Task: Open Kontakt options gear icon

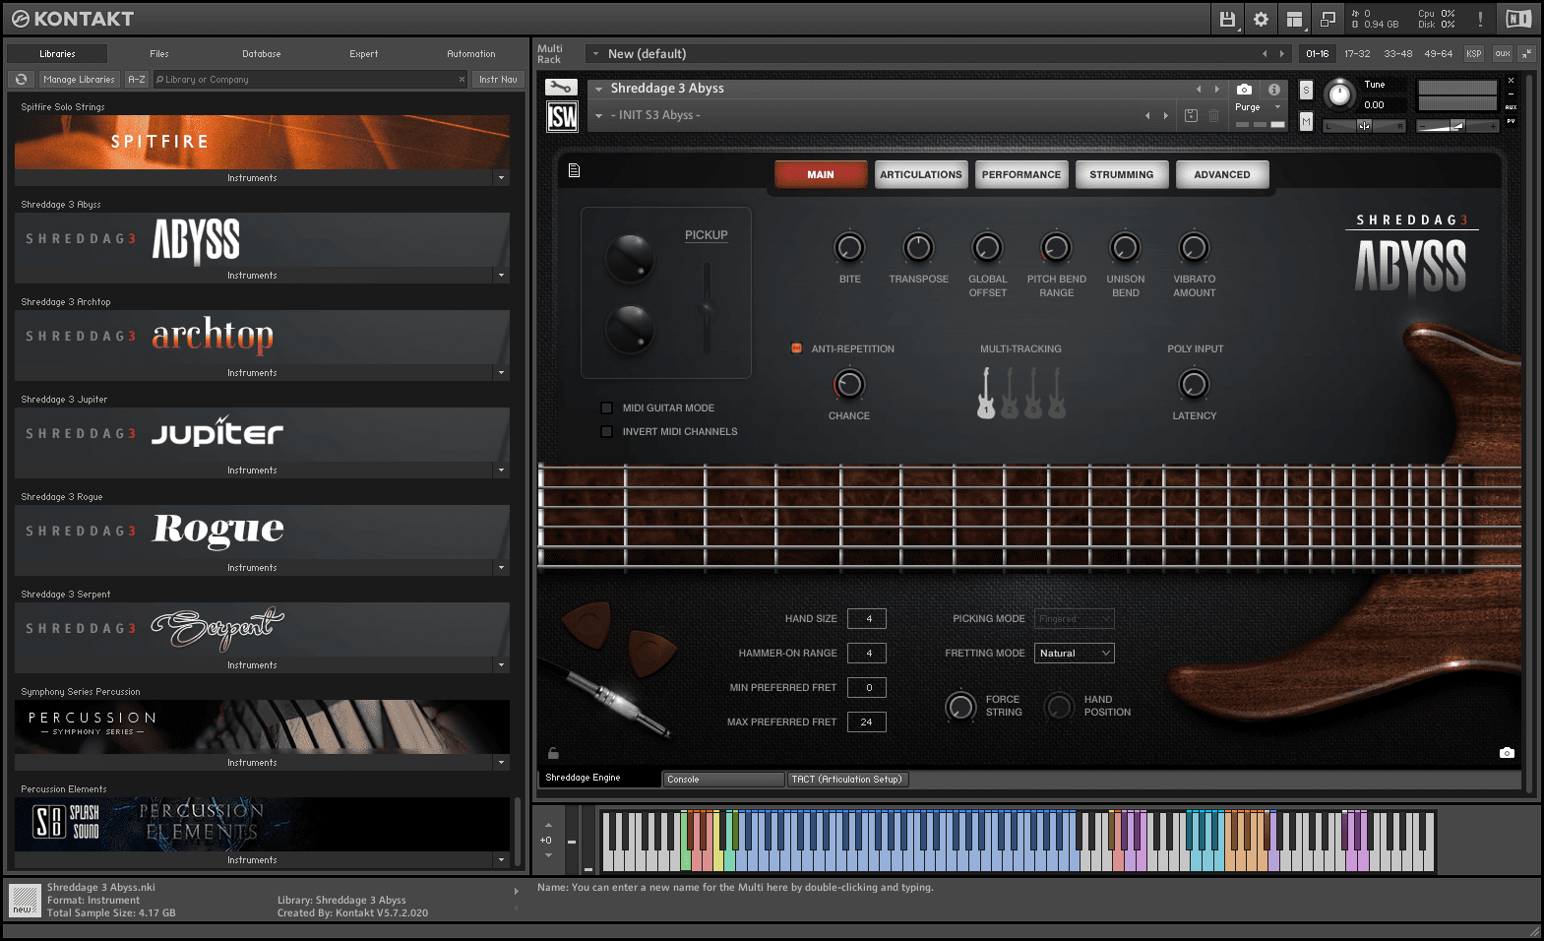Action: (1261, 19)
